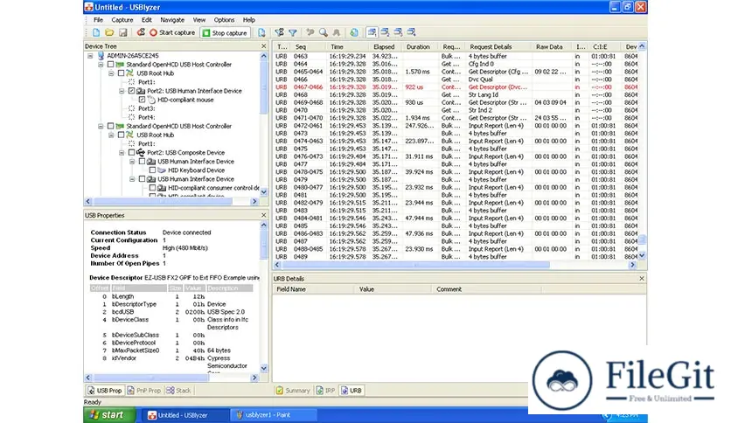Screen dimensions: 731x423
Task: Collapse the ADMIN-26A5CE245 tree node
Action: click(90, 55)
